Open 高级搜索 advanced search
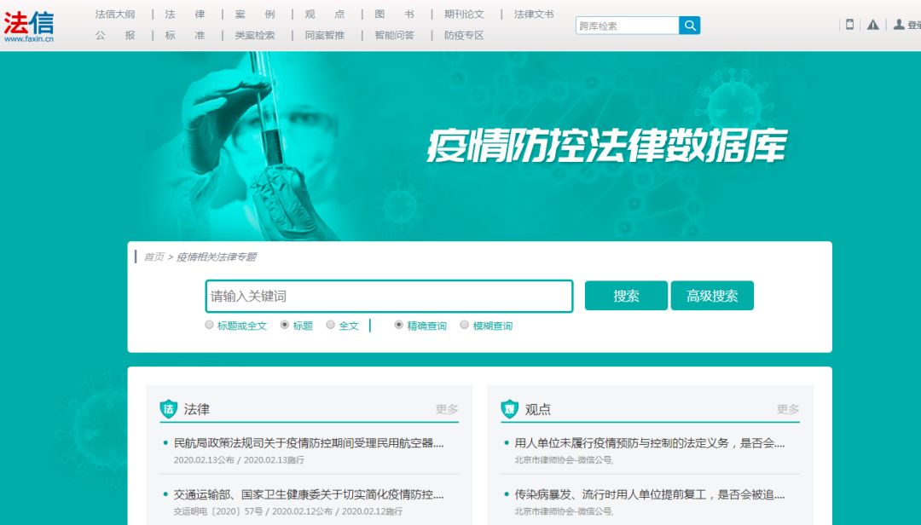The height and width of the screenshot is (525, 921). [715, 295]
